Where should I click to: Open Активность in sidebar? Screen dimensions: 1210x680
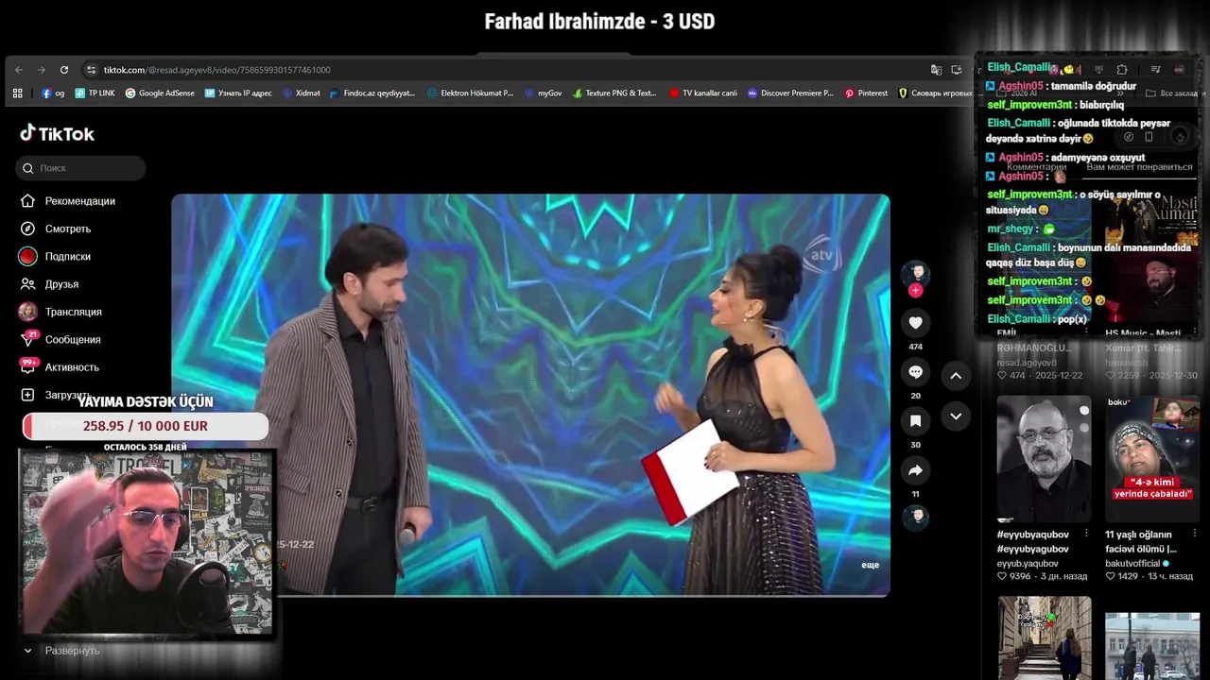[x=60, y=367]
